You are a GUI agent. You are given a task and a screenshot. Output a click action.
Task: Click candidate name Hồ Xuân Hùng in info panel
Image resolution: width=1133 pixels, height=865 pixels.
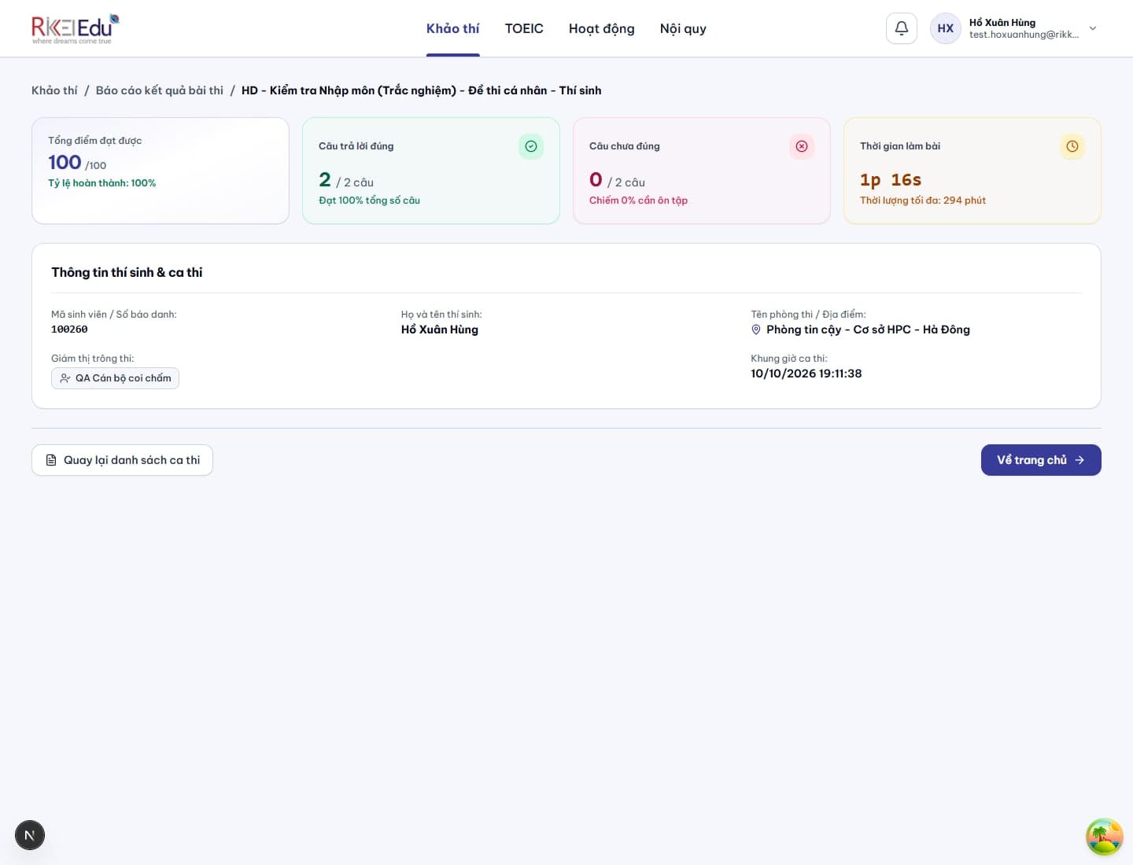[440, 329]
